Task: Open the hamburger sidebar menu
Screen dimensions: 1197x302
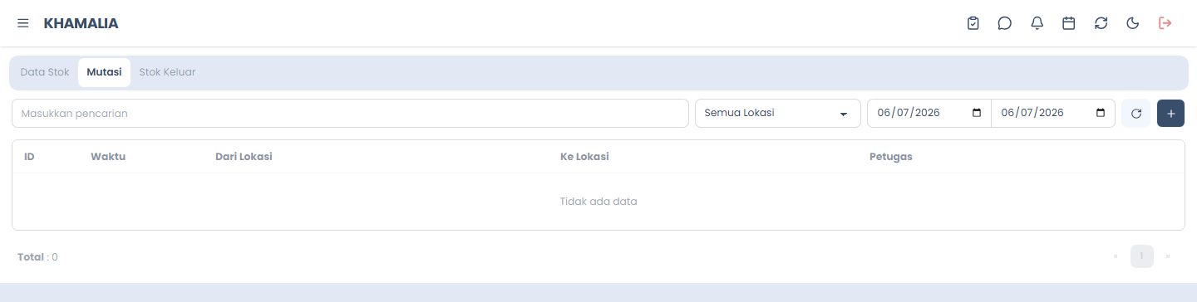Action: point(23,23)
